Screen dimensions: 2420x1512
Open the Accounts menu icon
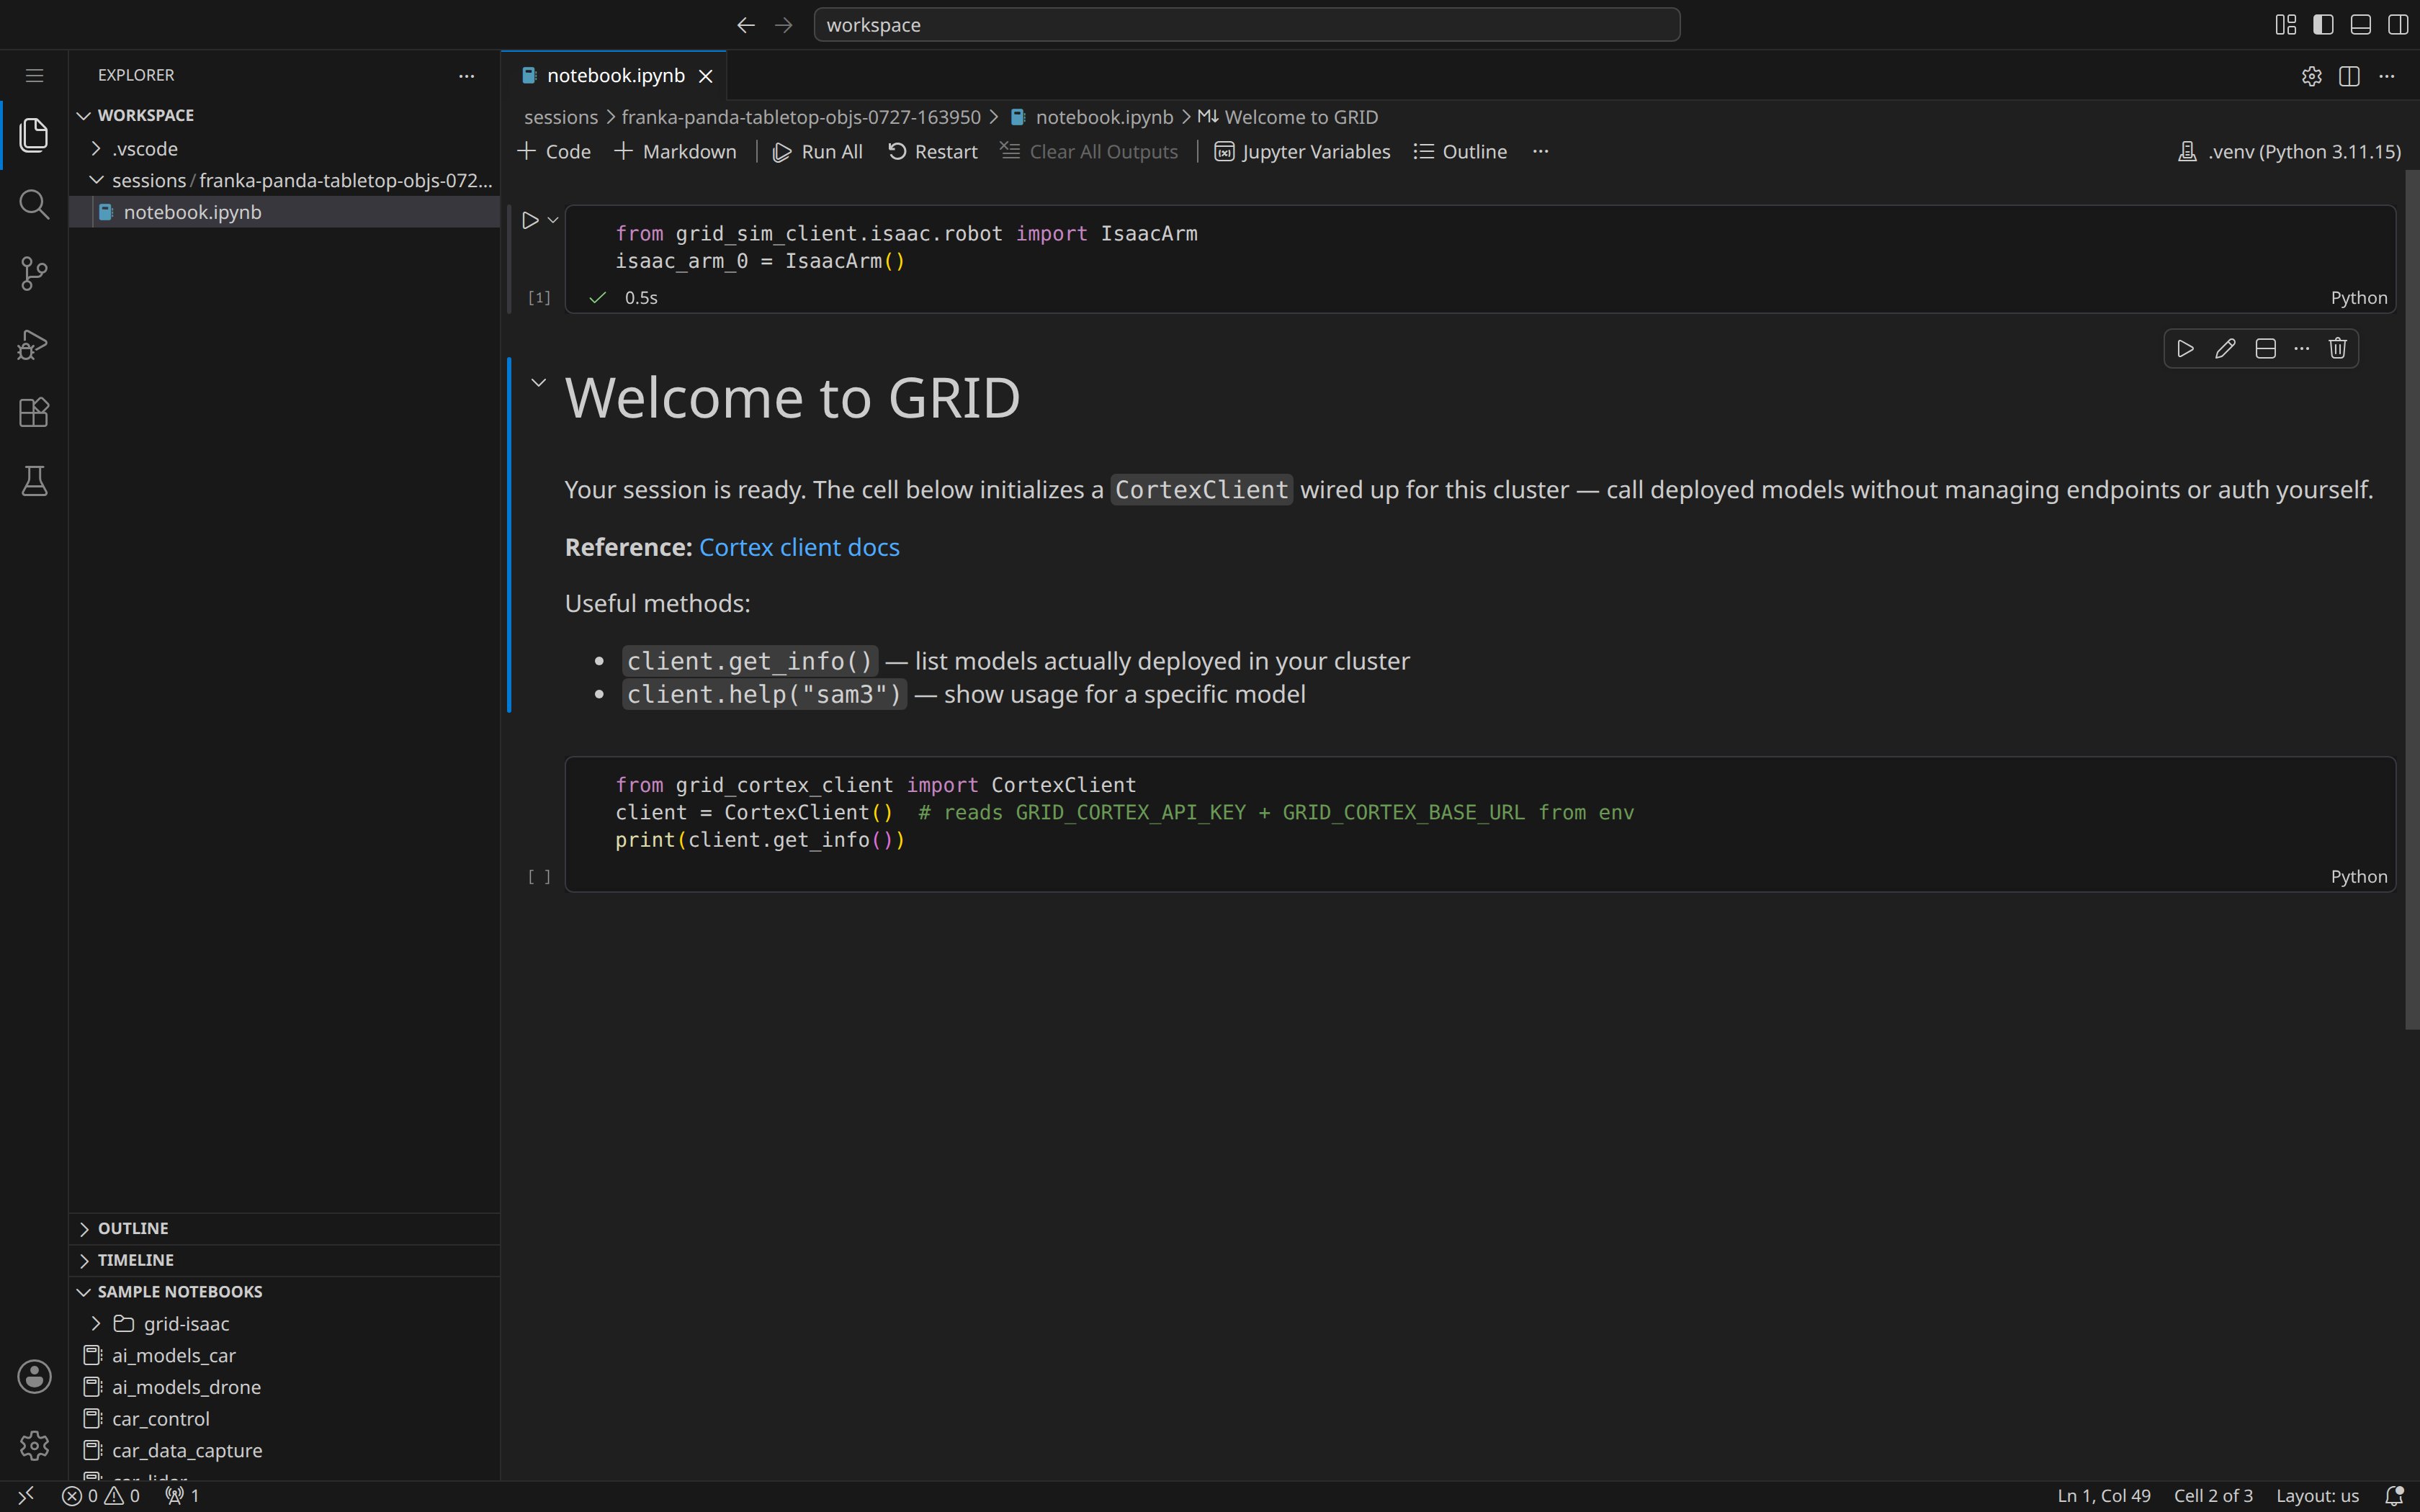[x=34, y=1376]
